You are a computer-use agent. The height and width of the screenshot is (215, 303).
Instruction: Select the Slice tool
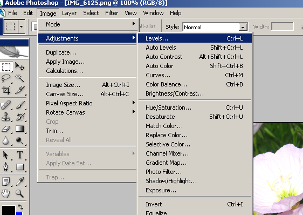tap(20, 90)
